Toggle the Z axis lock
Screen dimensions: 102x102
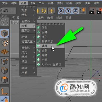[75, 11]
